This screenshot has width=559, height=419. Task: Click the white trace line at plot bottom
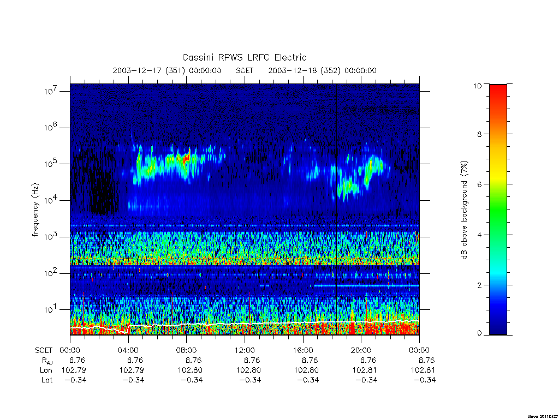pos(245,324)
